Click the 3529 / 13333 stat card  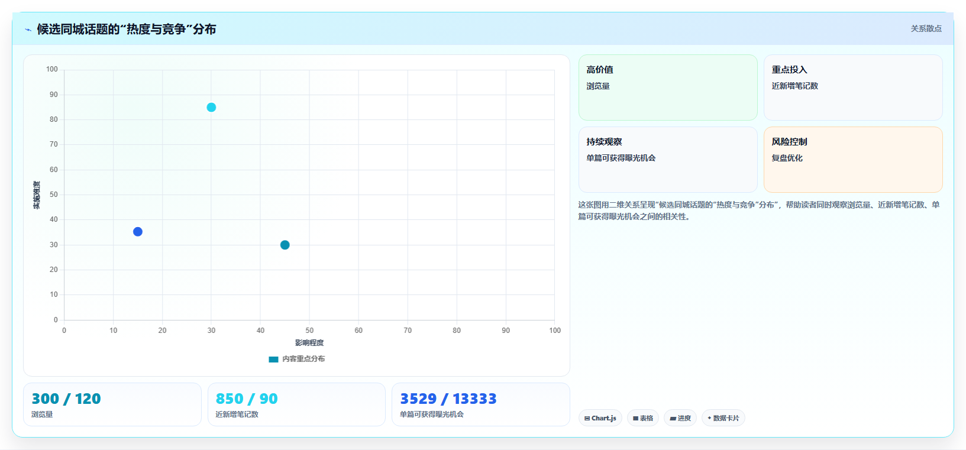click(x=481, y=404)
